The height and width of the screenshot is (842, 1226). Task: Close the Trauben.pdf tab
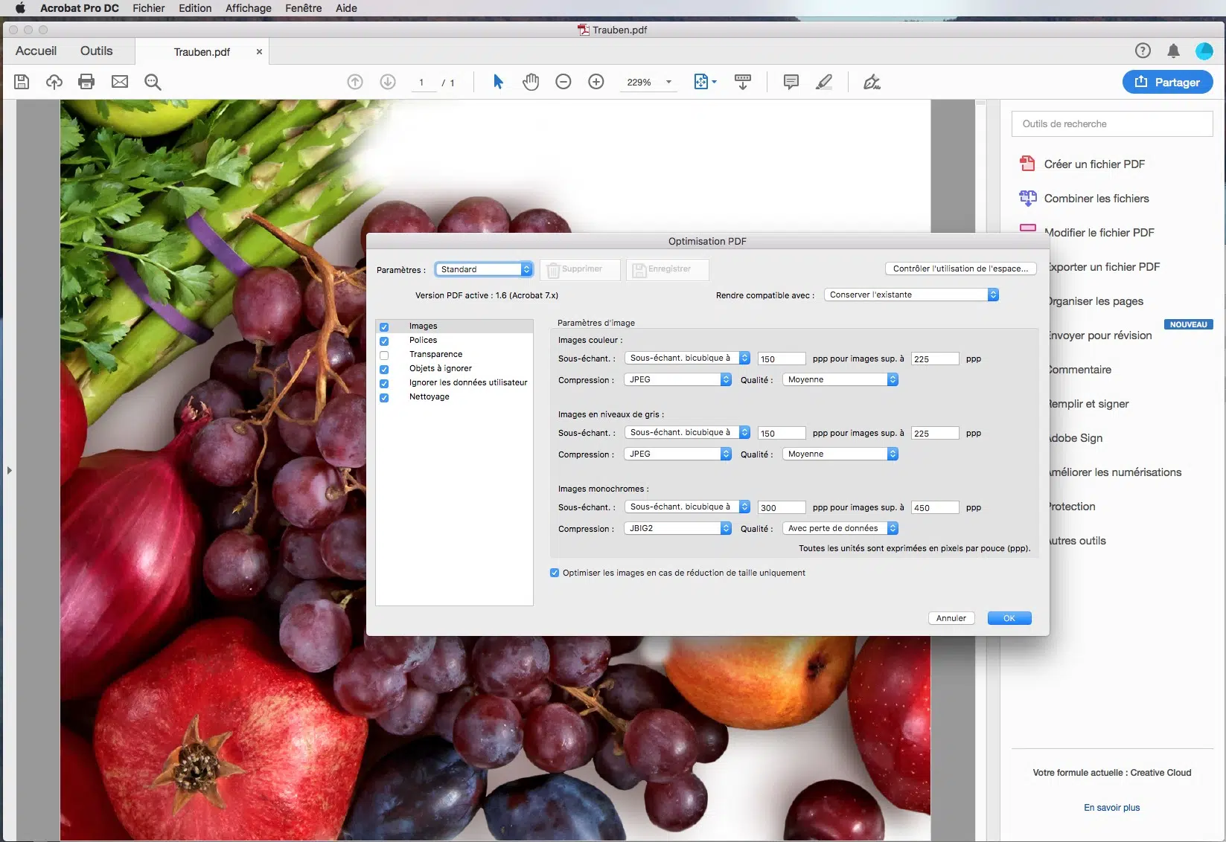259,51
